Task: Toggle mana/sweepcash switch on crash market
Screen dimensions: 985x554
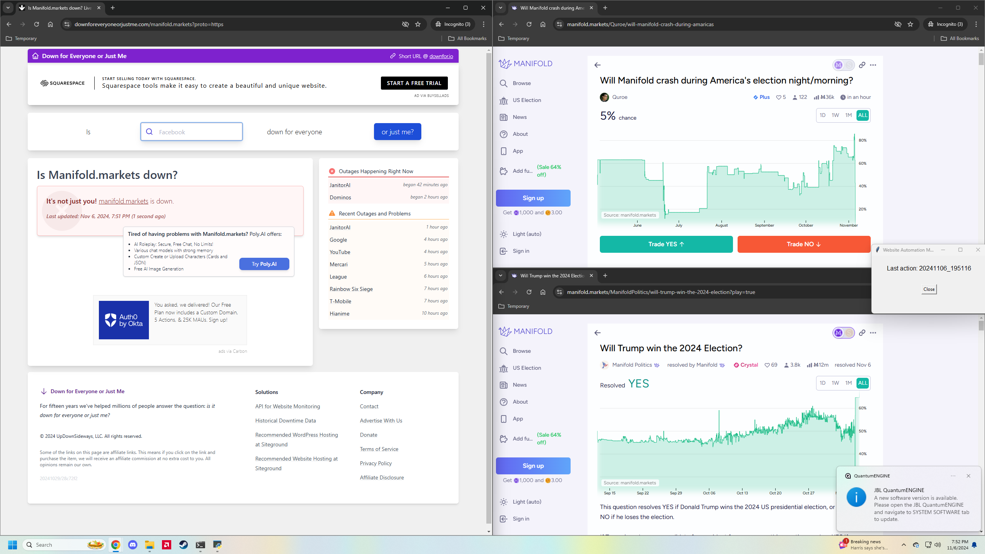Action: click(x=844, y=65)
